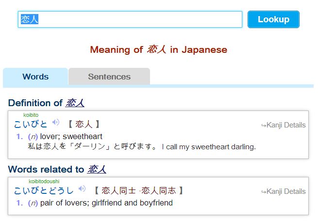Open the Sentences tab
This screenshot has height=221, width=318.
[109, 77]
